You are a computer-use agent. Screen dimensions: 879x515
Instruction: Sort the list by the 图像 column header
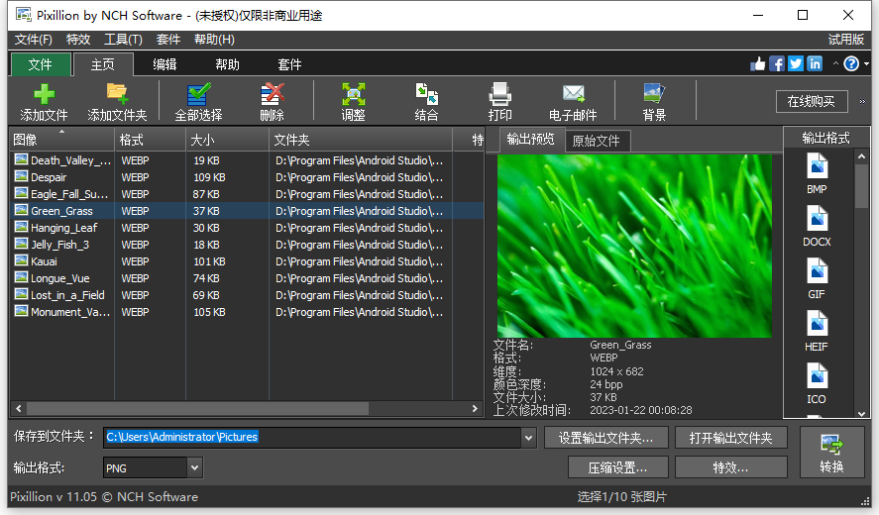[62, 140]
